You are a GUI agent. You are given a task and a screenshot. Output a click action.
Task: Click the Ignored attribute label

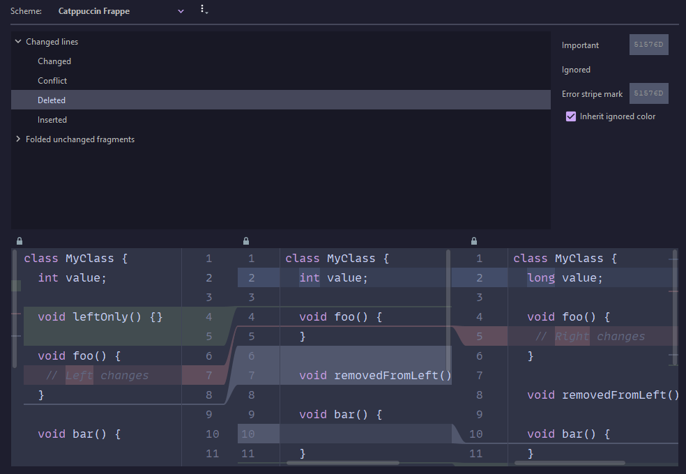[576, 69]
